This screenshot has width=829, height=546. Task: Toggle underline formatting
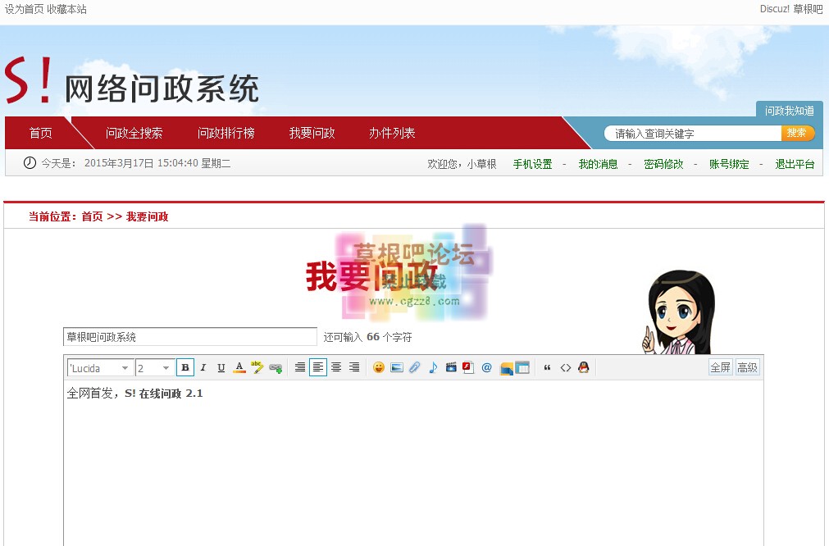click(221, 367)
